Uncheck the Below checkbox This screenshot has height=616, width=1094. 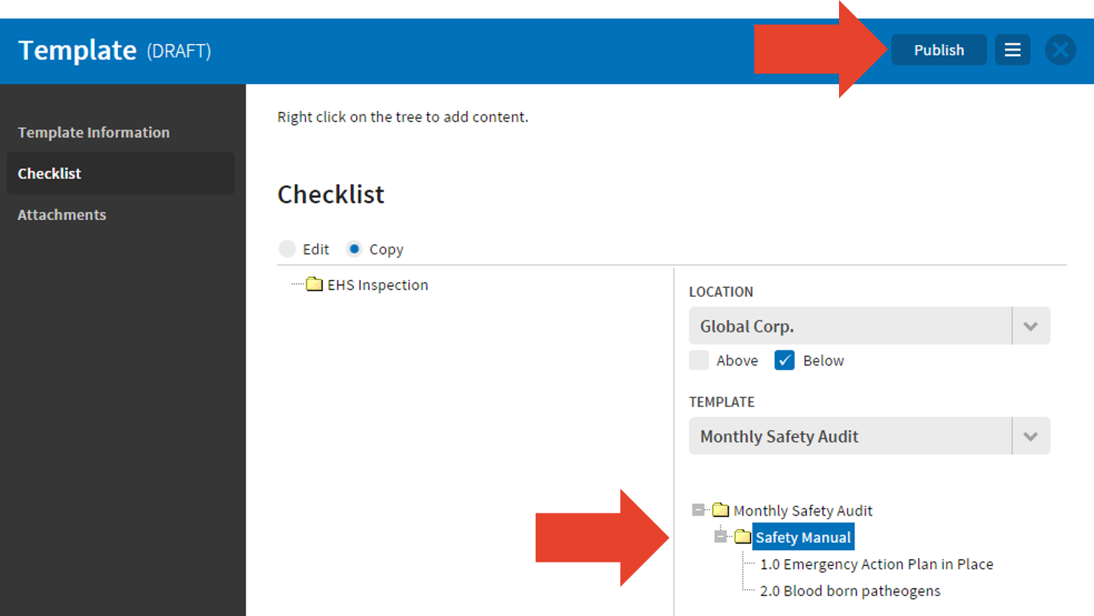pyautogui.click(x=784, y=360)
